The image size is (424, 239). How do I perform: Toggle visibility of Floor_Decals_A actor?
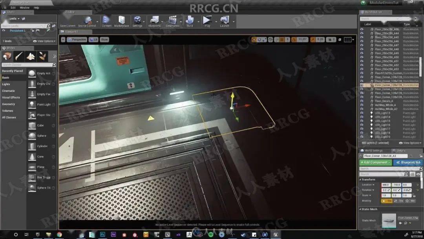(362, 101)
